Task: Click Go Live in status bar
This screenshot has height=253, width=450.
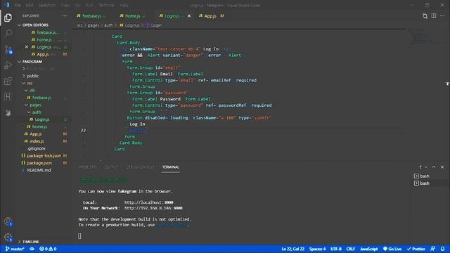Action: pyautogui.click(x=392, y=249)
